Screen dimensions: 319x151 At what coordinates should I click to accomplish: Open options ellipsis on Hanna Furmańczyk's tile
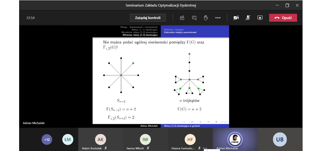coord(205,148)
